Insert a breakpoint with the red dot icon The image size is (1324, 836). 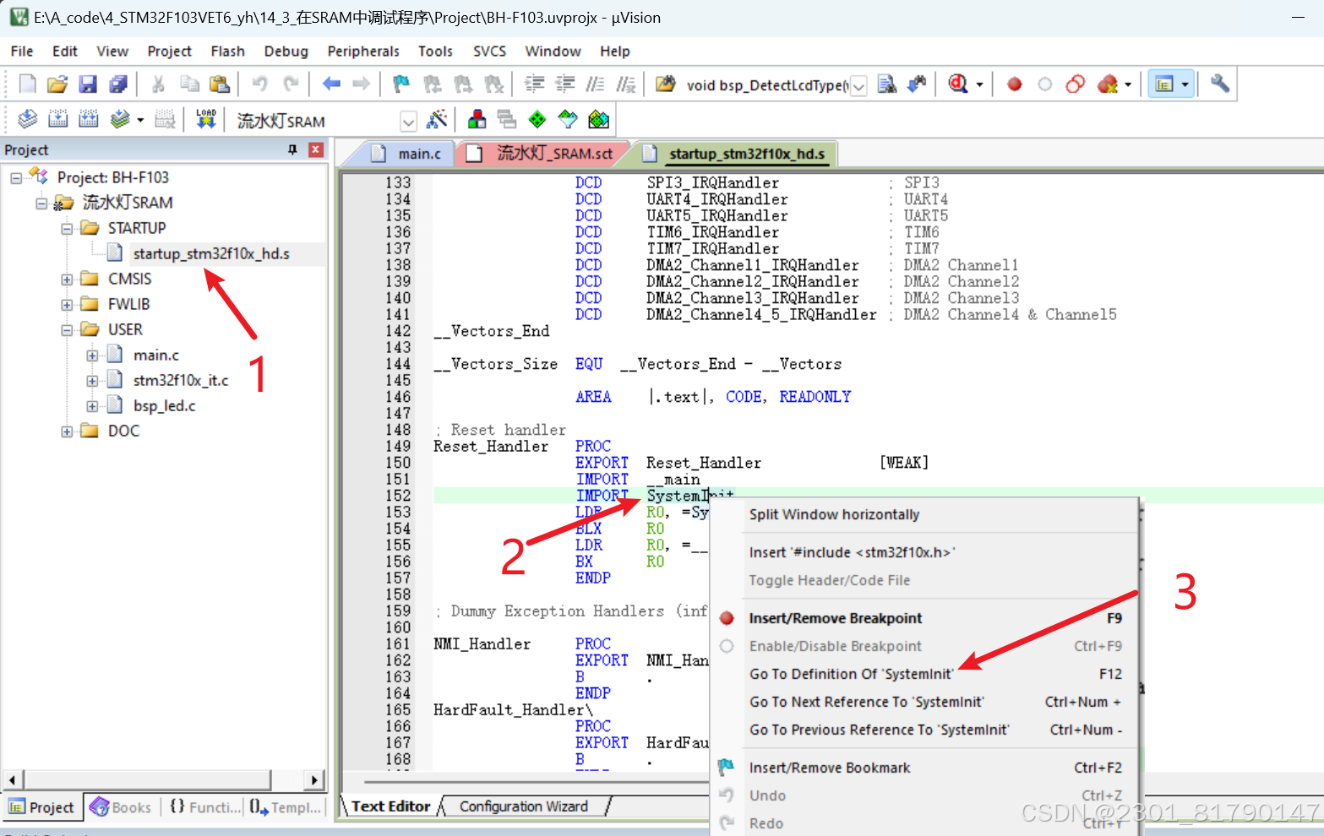(1013, 84)
